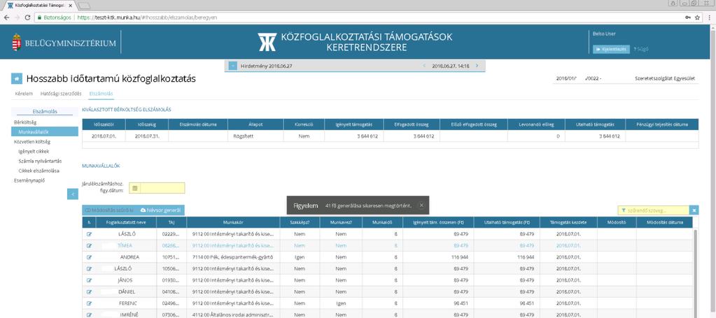The width and height of the screenshot is (716, 318).
Task: Collapse the sidebar with the arrow button
Action: point(73,194)
